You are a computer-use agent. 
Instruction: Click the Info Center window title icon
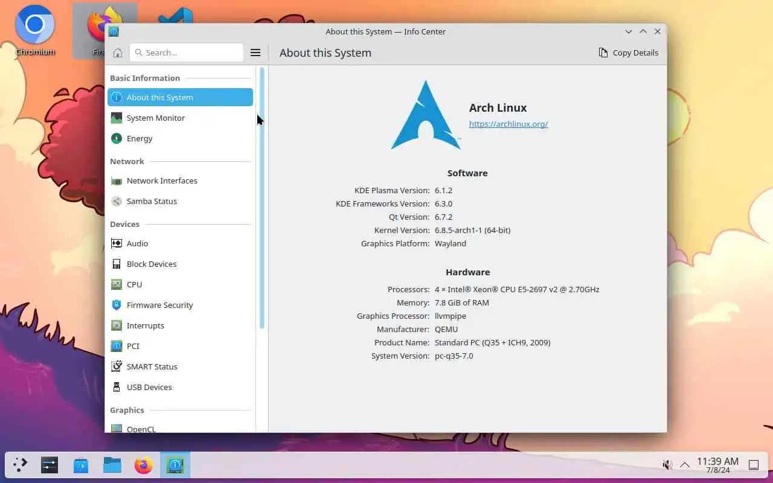tap(114, 31)
